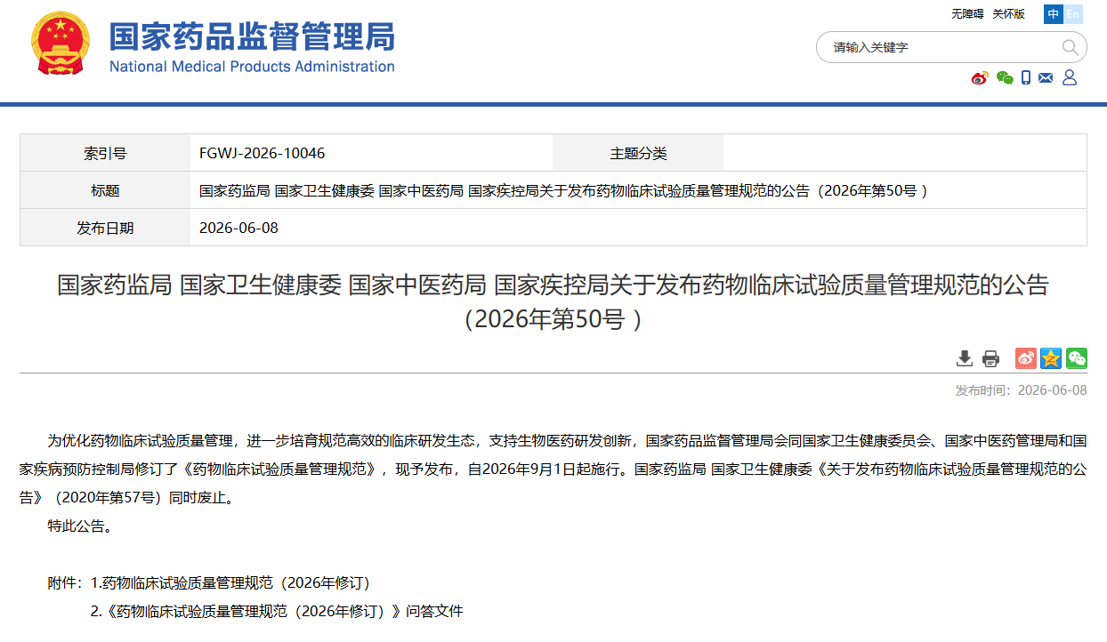Image resolution: width=1107 pixels, height=642 pixels.
Task: Click the 特此公告。 line
Action: coord(80,526)
